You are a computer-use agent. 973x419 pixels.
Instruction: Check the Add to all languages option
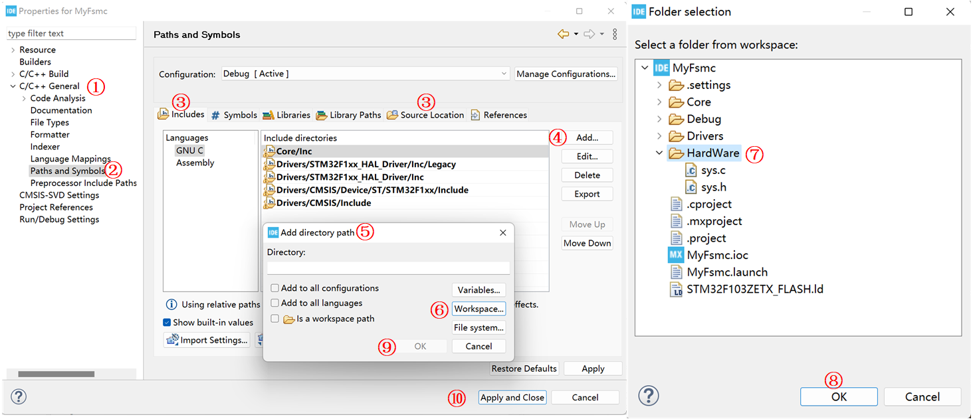pyautogui.click(x=274, y=303)
